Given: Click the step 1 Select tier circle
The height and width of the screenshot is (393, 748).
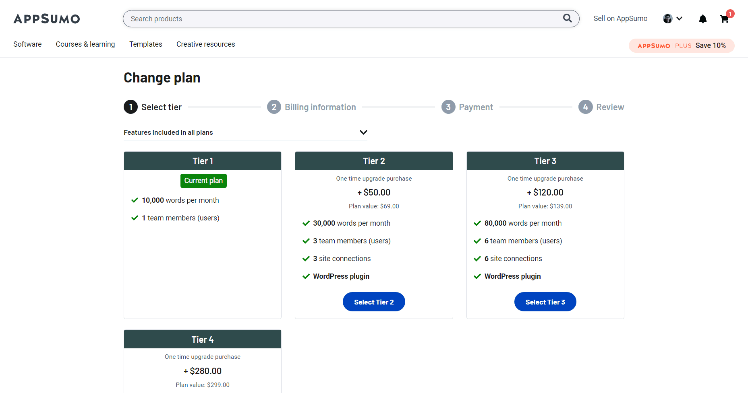Looking at the screenshot, I should (131, 107).
